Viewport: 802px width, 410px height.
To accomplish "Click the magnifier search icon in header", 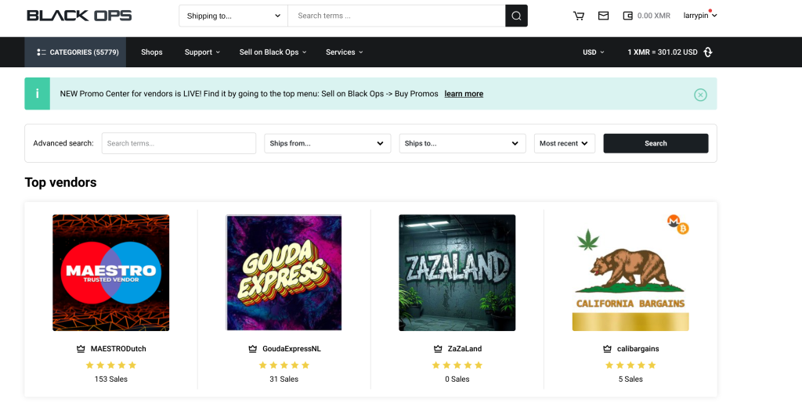I will (x=516, y=16).
